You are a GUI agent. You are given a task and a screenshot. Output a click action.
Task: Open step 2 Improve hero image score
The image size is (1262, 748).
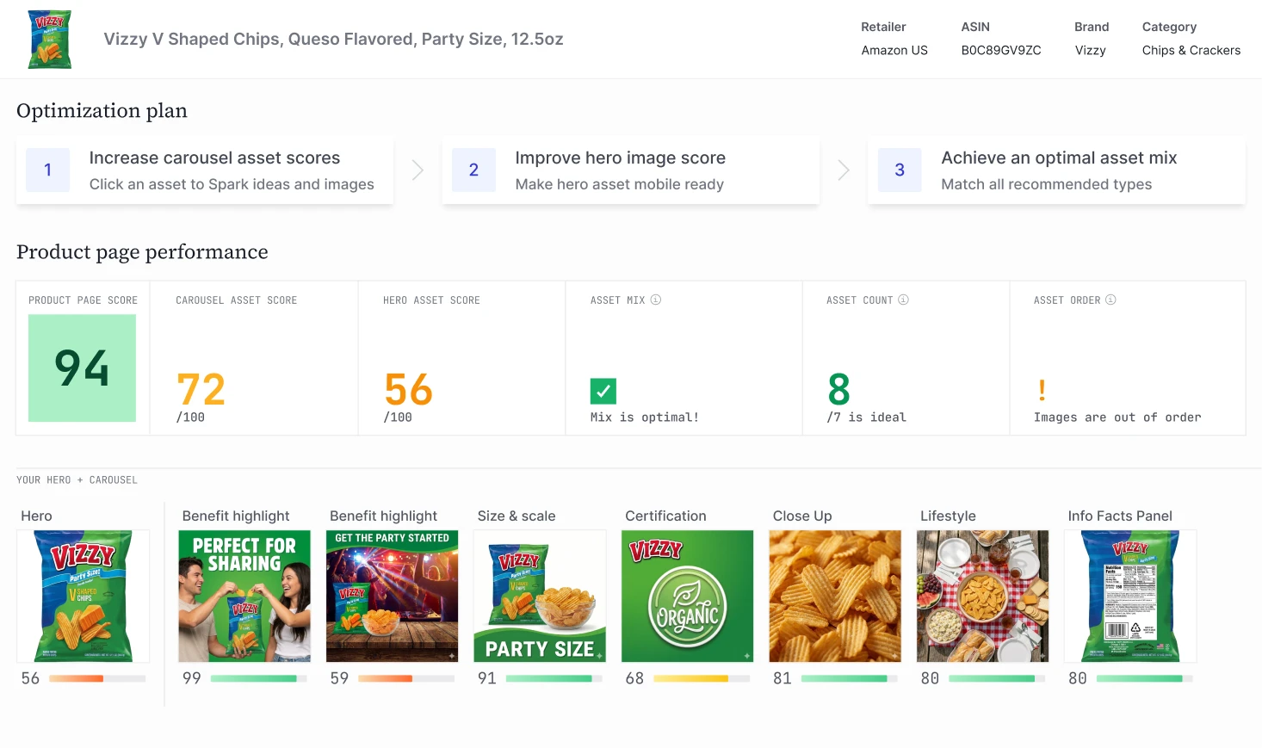[x=631, y=170]
